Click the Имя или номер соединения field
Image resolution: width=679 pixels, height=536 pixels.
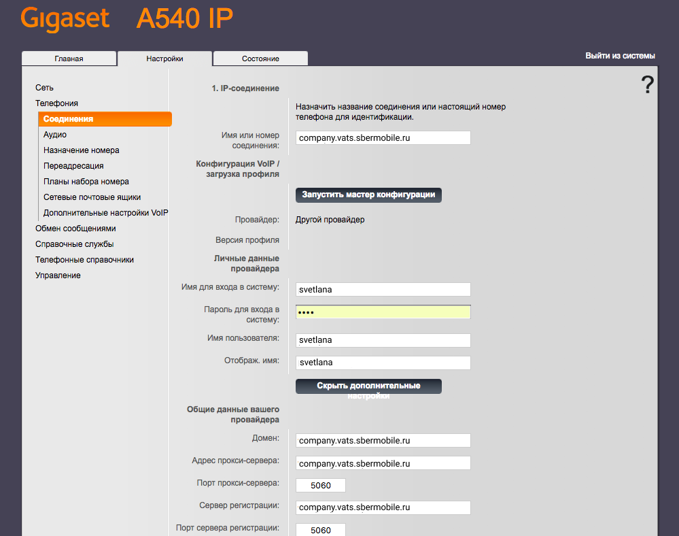tap(383, 138)
